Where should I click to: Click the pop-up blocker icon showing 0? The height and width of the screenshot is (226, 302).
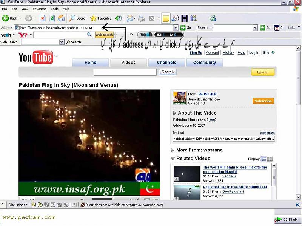pos(276,27)
